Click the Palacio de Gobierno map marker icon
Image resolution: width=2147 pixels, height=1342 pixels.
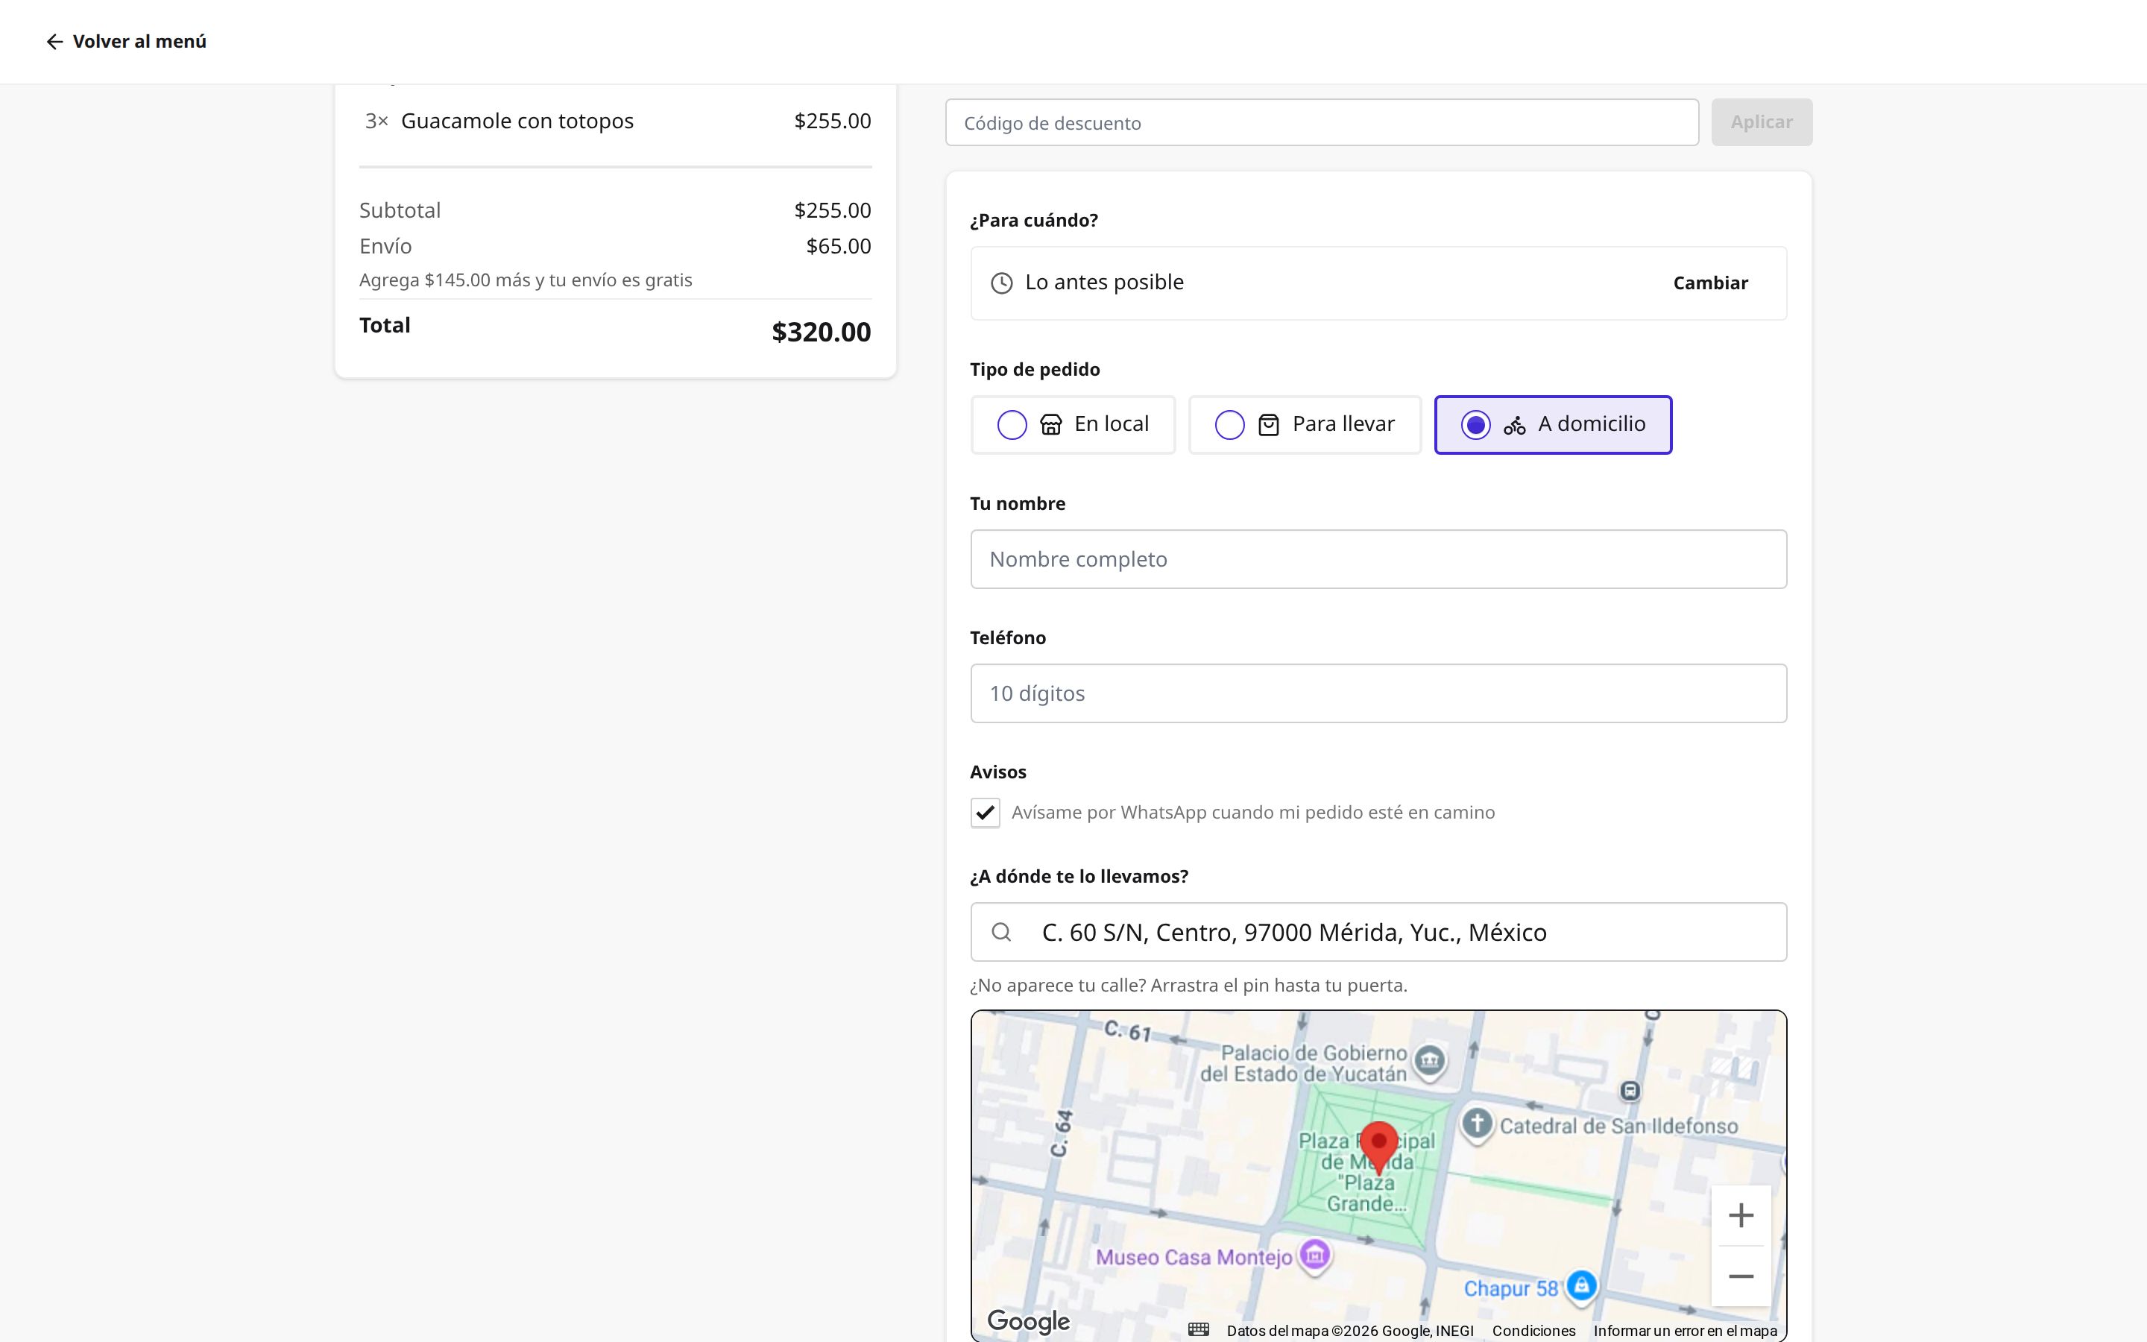click(x=1429, y=1061)
